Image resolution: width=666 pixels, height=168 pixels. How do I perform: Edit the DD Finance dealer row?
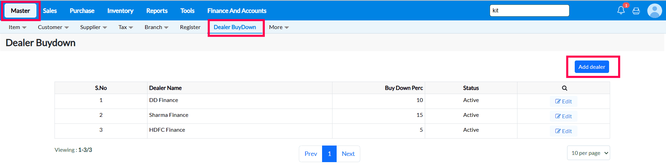pyautogui.click(x=563, y=101)
